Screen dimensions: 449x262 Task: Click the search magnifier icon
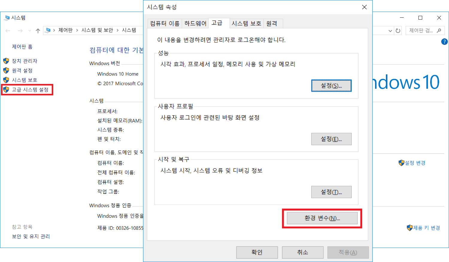(439, 30)
